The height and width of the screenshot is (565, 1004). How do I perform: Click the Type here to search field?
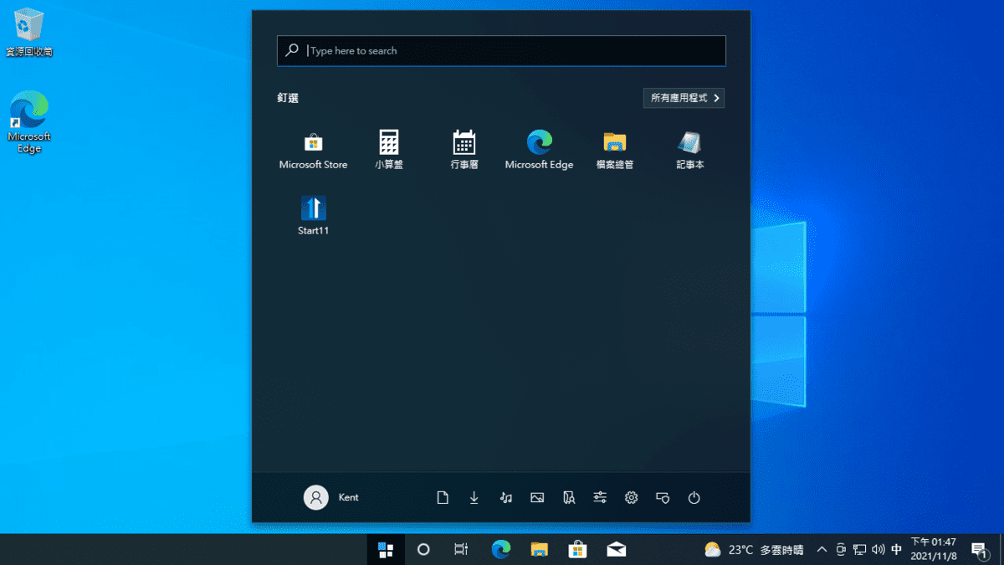502,51
